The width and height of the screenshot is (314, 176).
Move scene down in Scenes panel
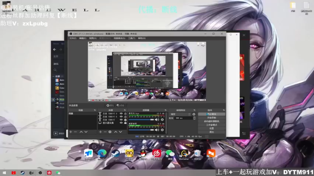pos(86,132)
